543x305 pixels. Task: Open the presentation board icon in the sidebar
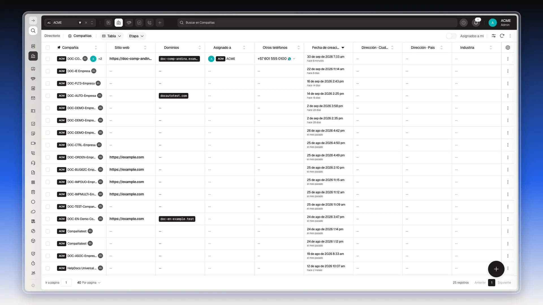tap(33, 69)
